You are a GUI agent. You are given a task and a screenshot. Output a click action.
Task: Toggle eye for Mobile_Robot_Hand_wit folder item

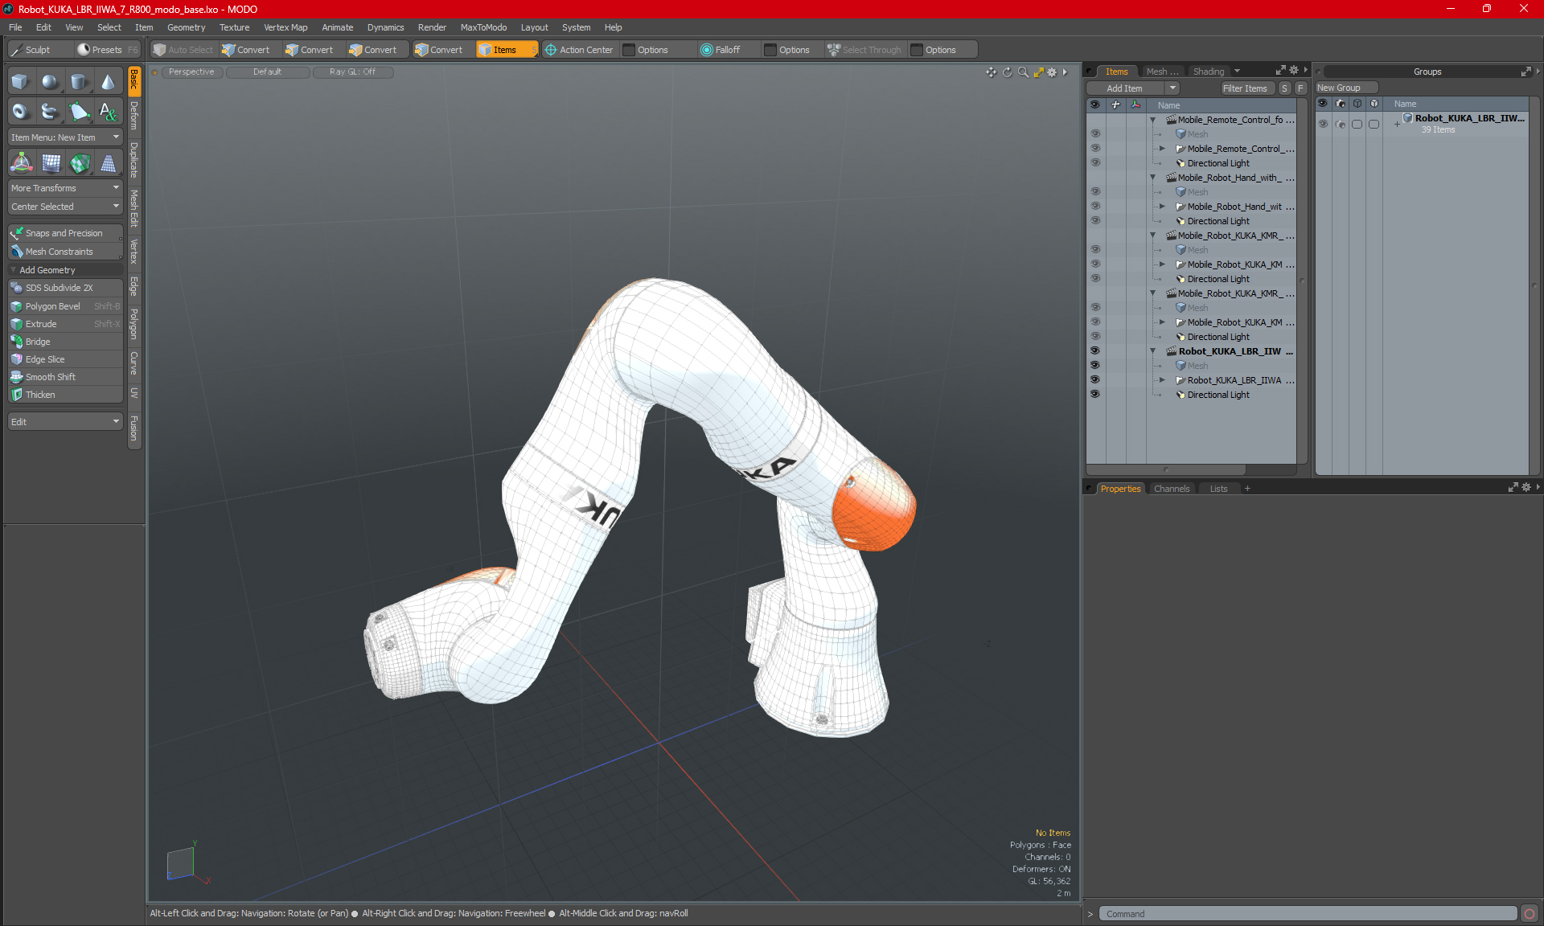1094,207
